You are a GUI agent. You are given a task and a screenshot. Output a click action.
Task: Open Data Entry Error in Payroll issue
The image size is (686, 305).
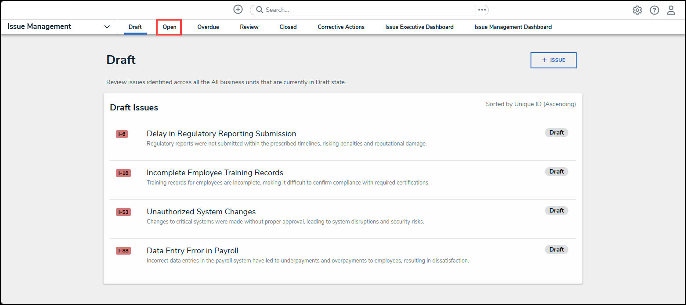coord(192,251)
